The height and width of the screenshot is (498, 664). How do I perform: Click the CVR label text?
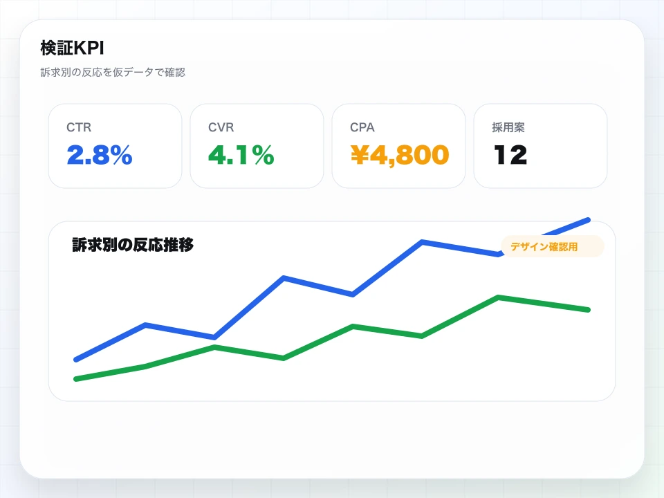tap(221, 127)
